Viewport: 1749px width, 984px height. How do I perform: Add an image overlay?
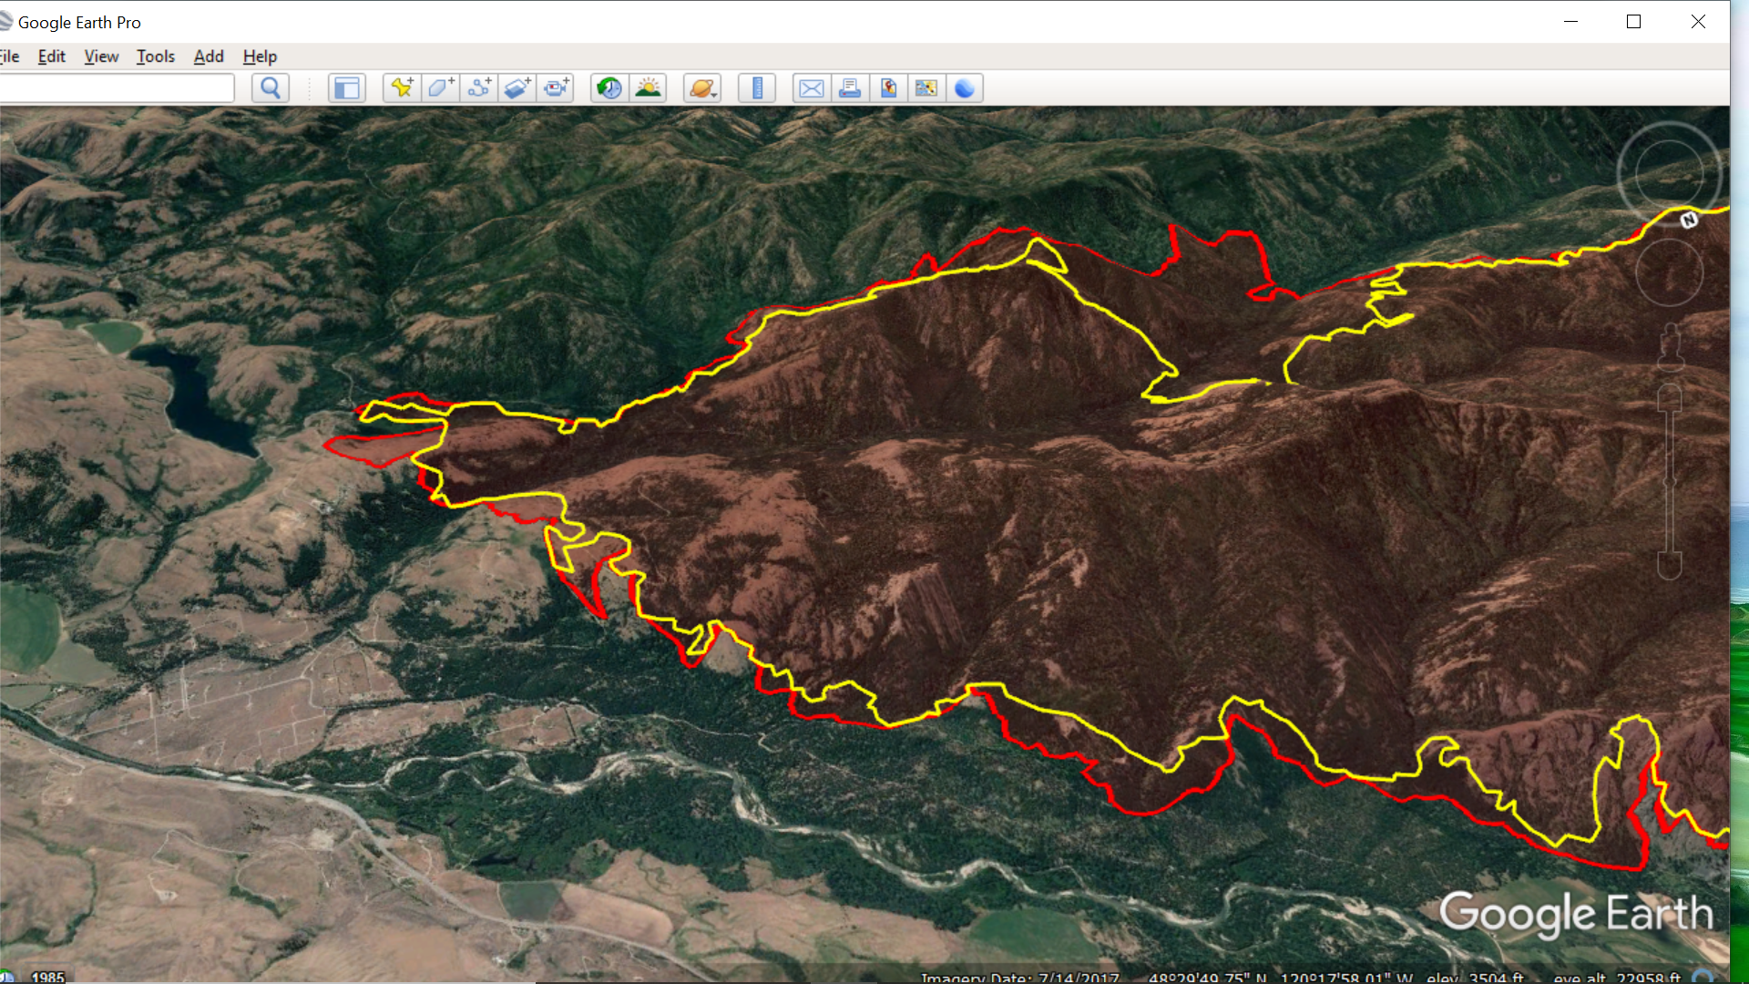click(x=517, y=88)
